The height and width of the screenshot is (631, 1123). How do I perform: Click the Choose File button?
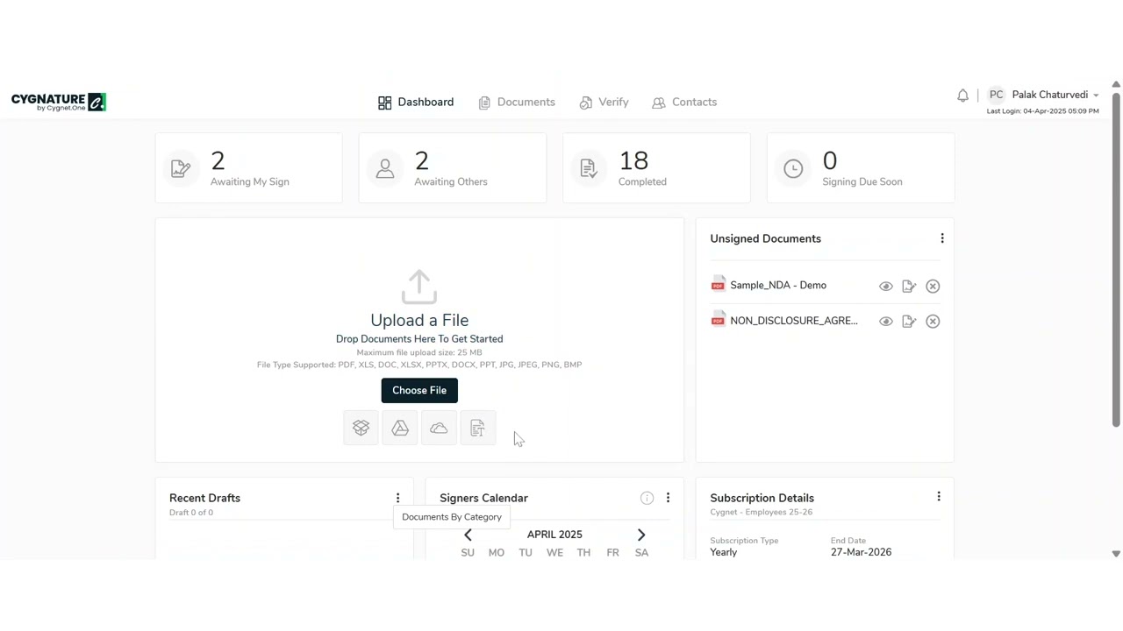[x=419, y=391]
